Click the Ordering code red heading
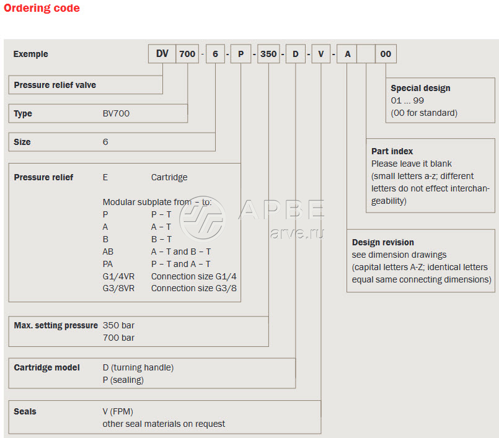This screenshot has height=438, width=499. coord(42,8)
